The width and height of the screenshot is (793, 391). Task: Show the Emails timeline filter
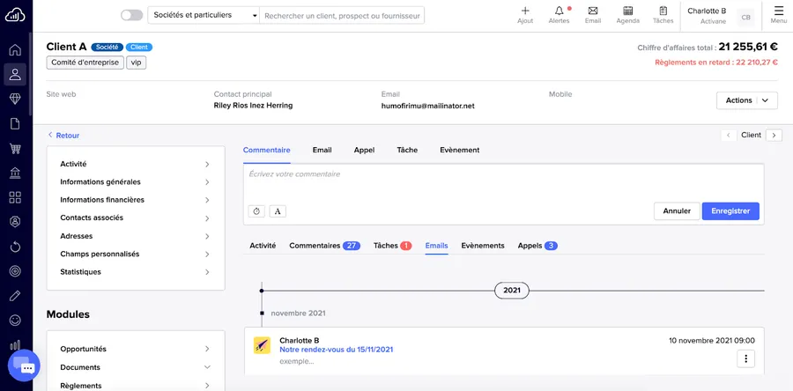coord(436,246)
